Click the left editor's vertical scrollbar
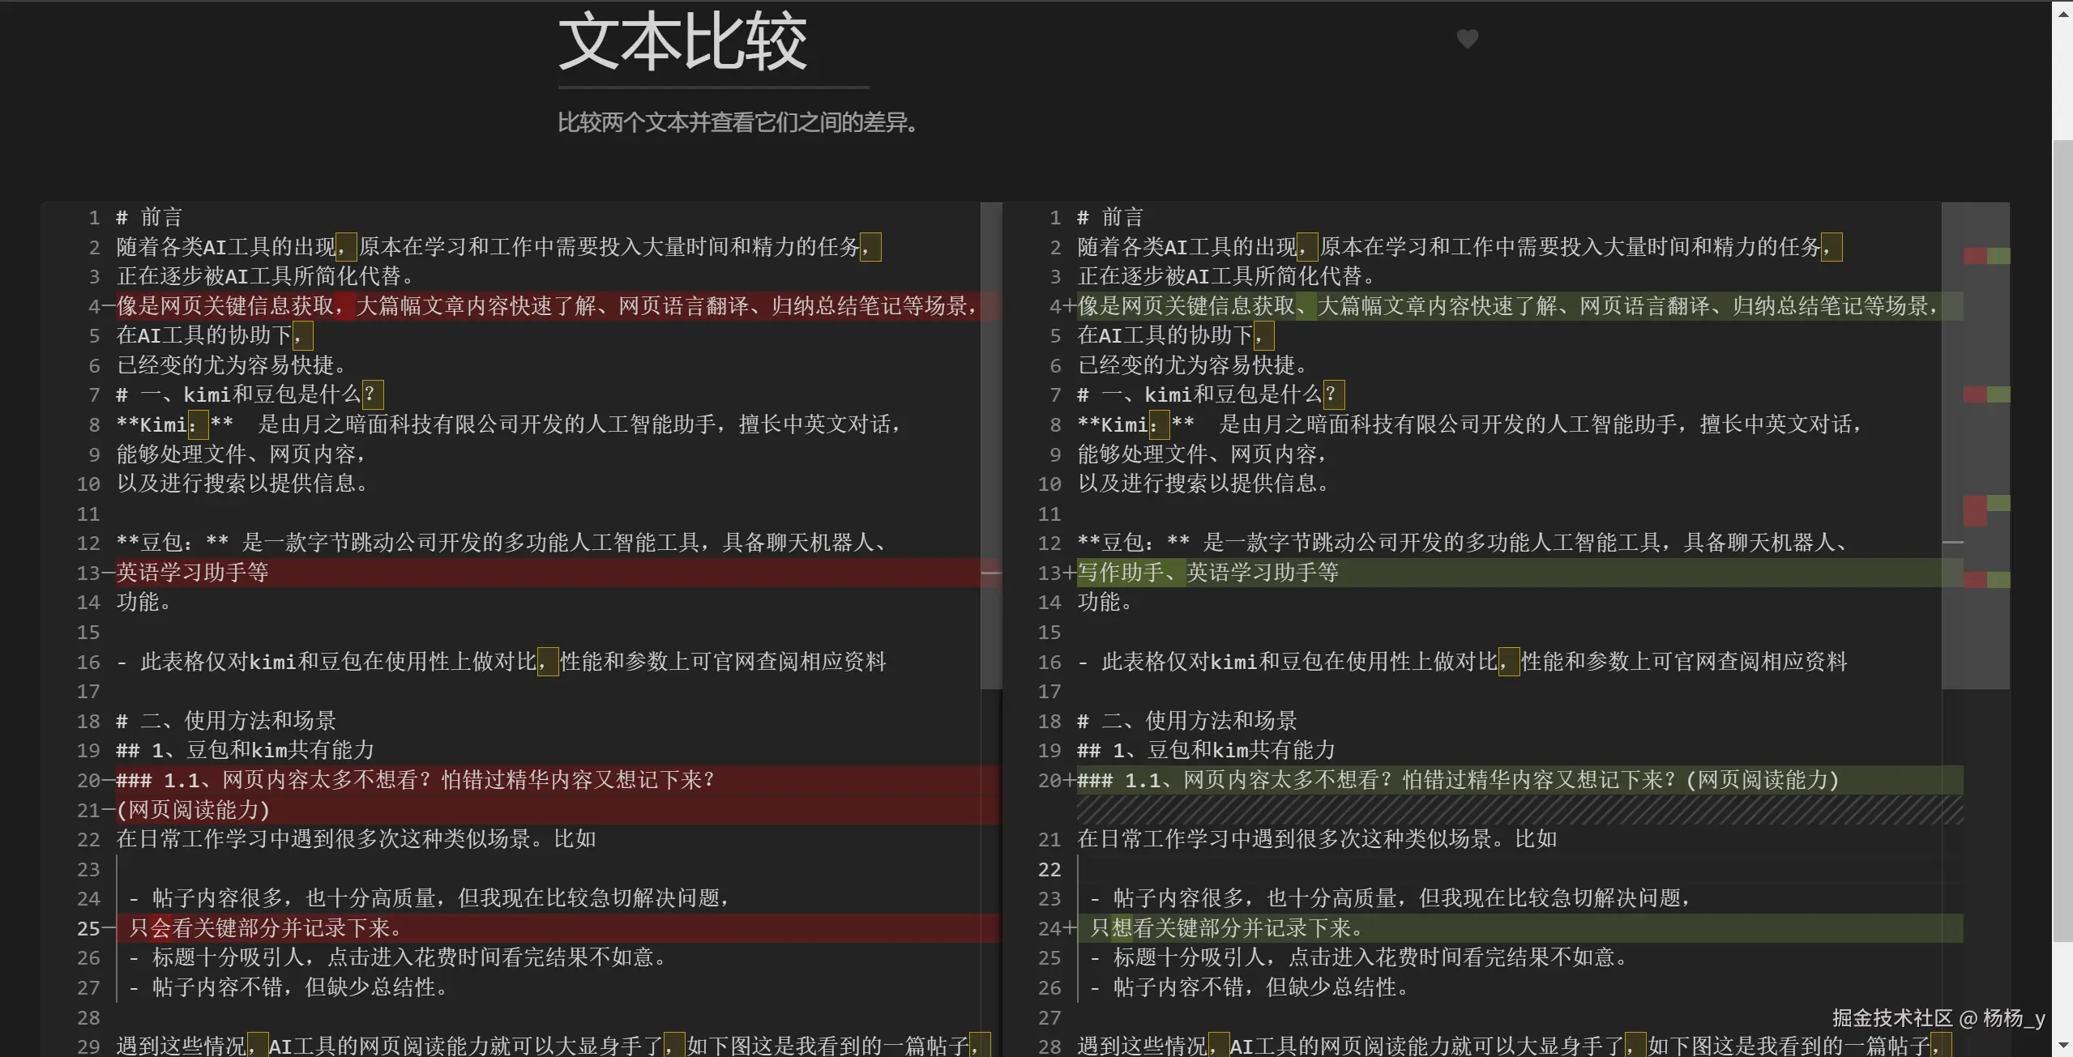This screenshot has width=2073, height=1057. [991, 445]
